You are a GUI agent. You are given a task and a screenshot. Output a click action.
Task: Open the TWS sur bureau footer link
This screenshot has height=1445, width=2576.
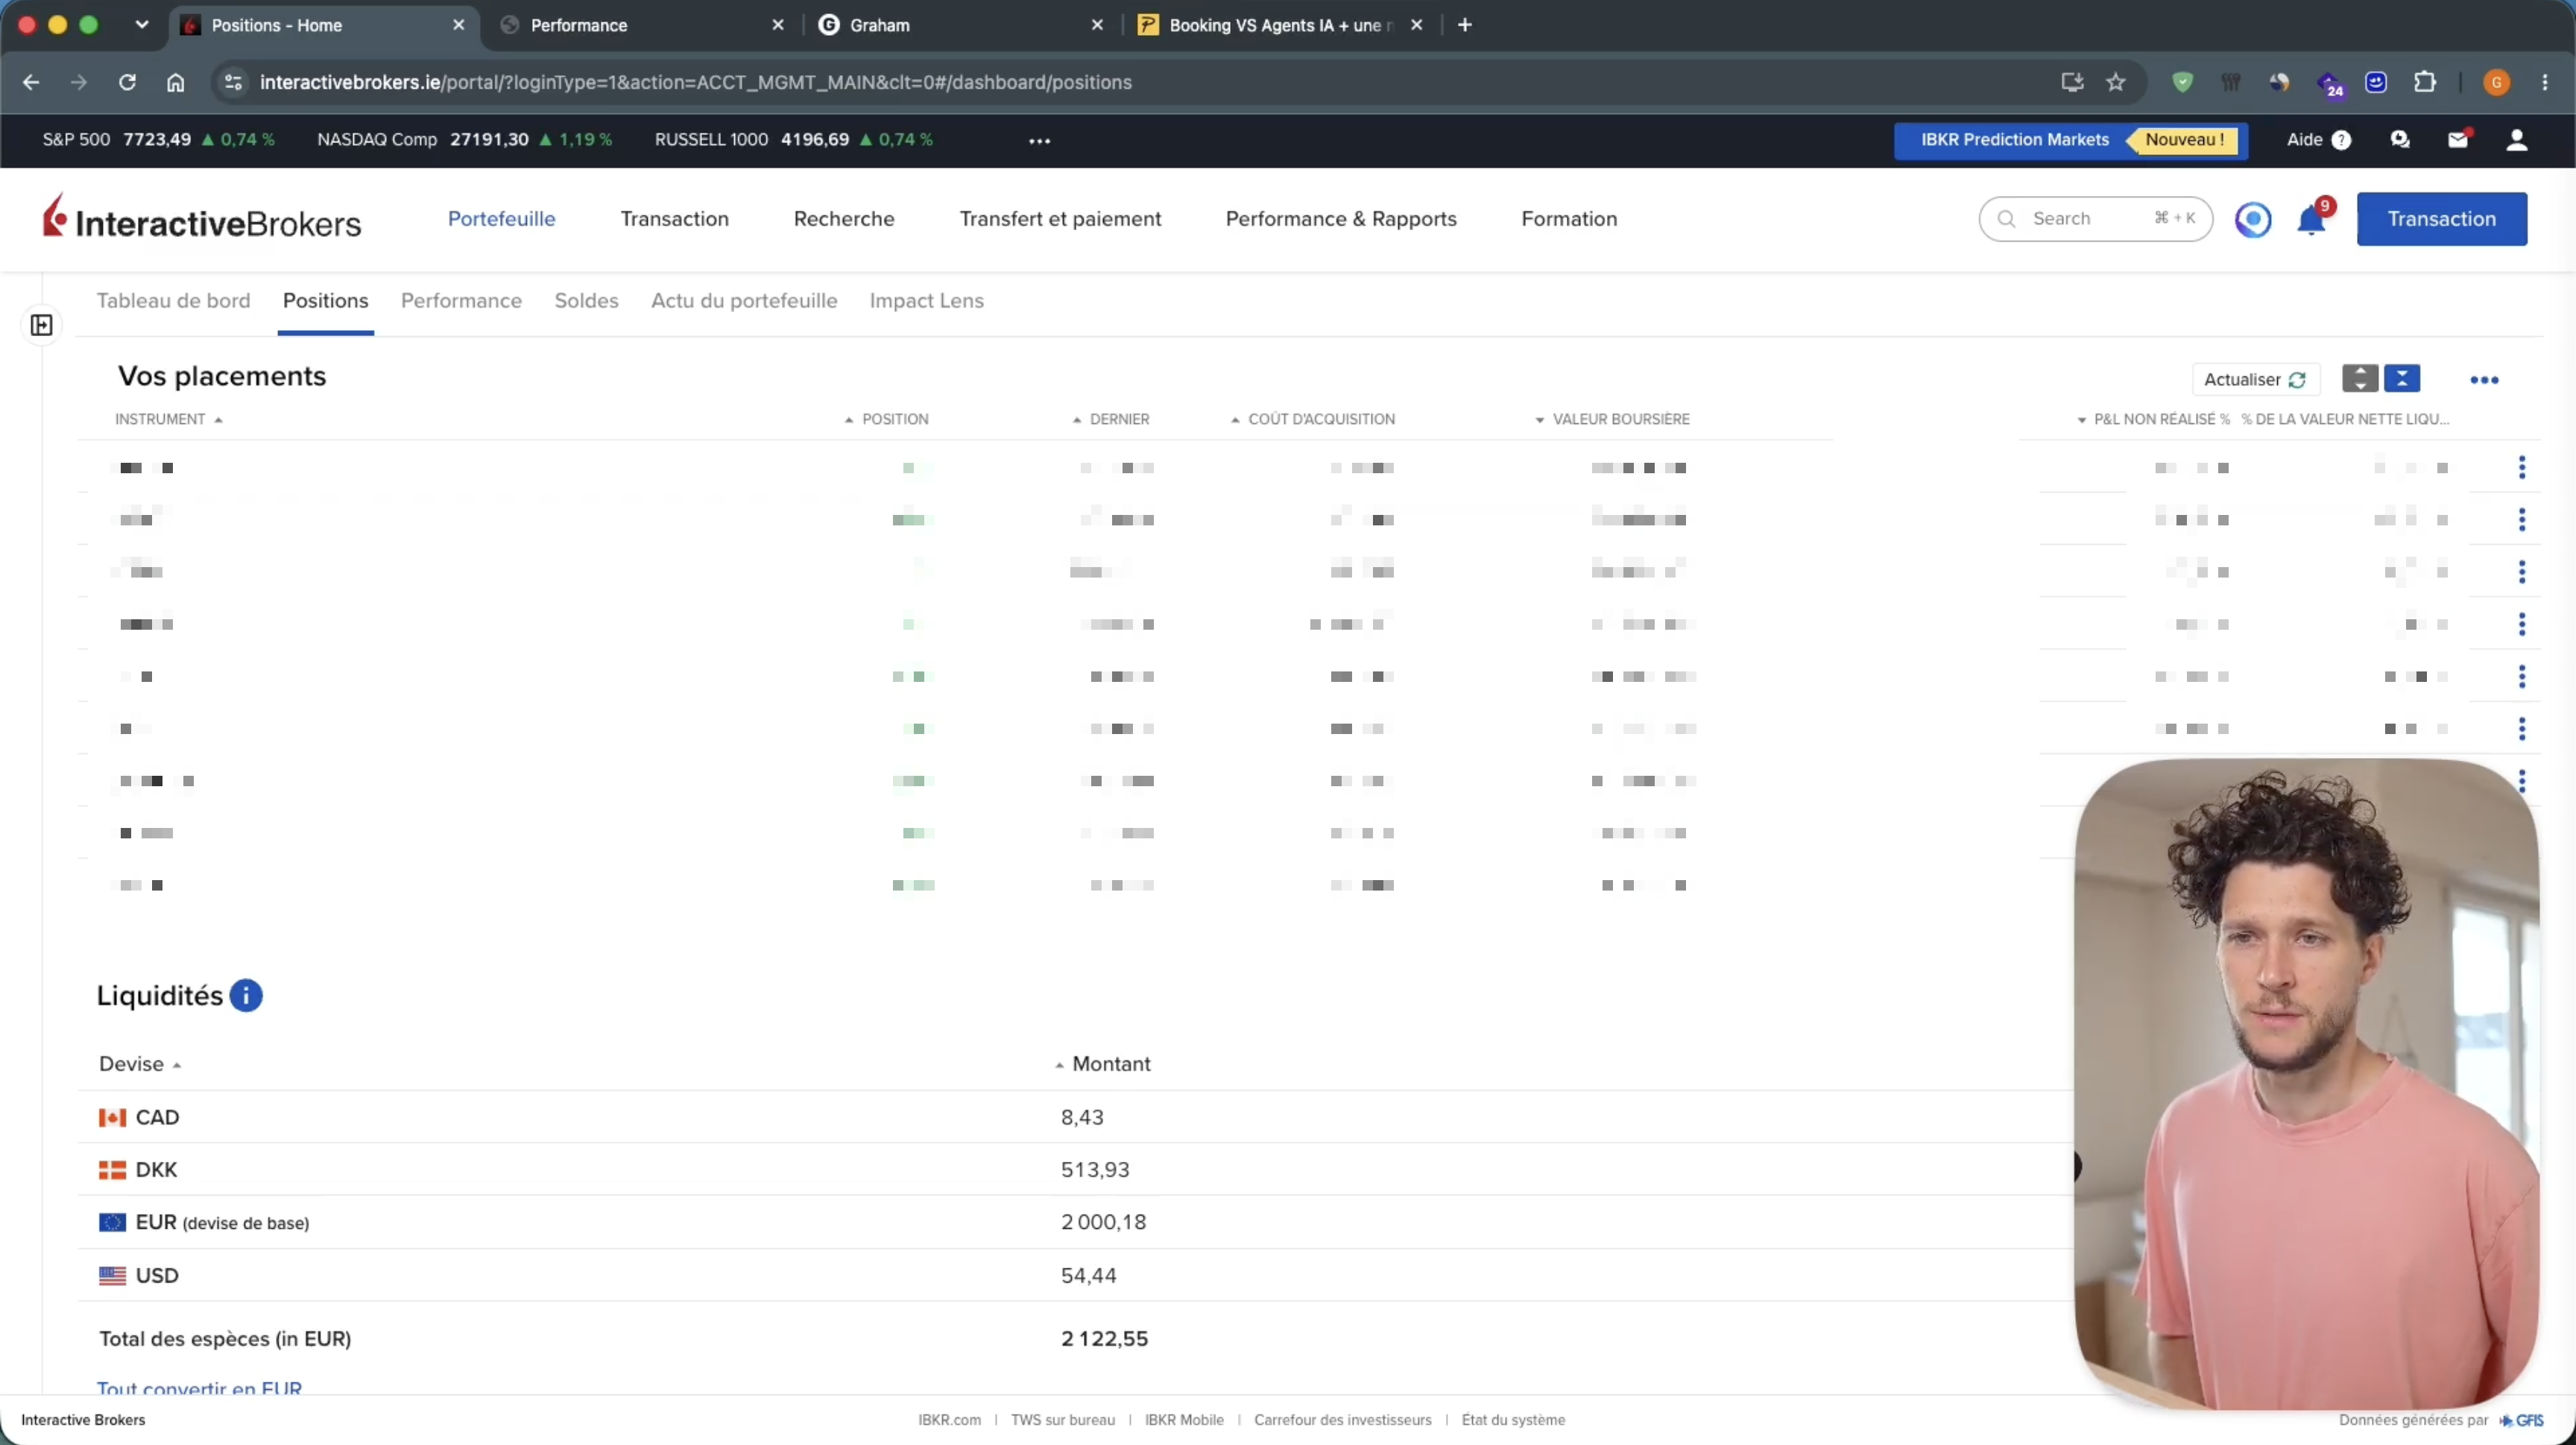[x=1063, y=1420]
